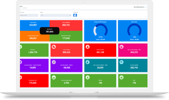Click the Cards LOV layout icon button
Image resolution: width=169 pixels, height=100 pixels.
coord(75,15)
